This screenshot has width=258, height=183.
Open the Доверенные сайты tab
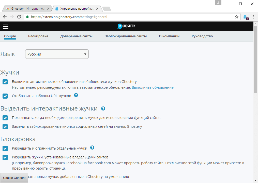(76, 36)
